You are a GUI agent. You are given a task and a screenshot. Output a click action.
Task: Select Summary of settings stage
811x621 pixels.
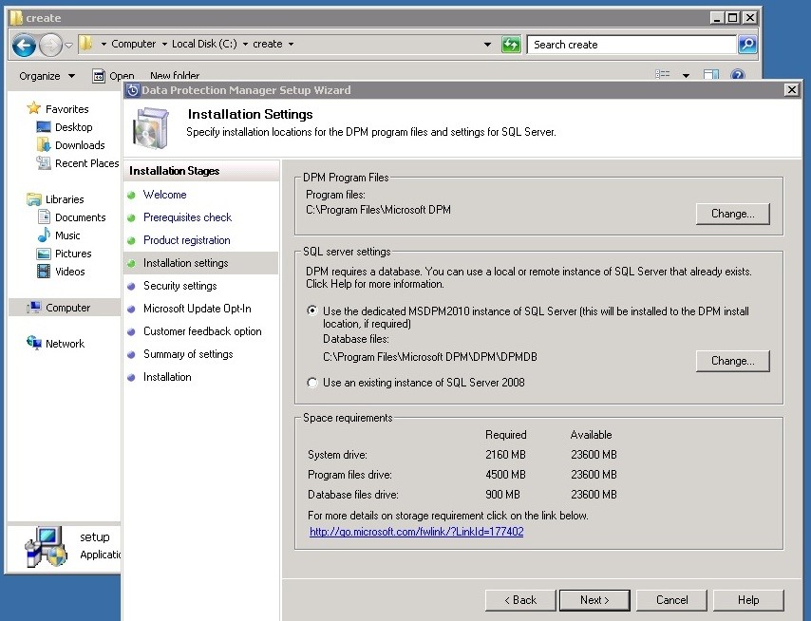point(188,354)
